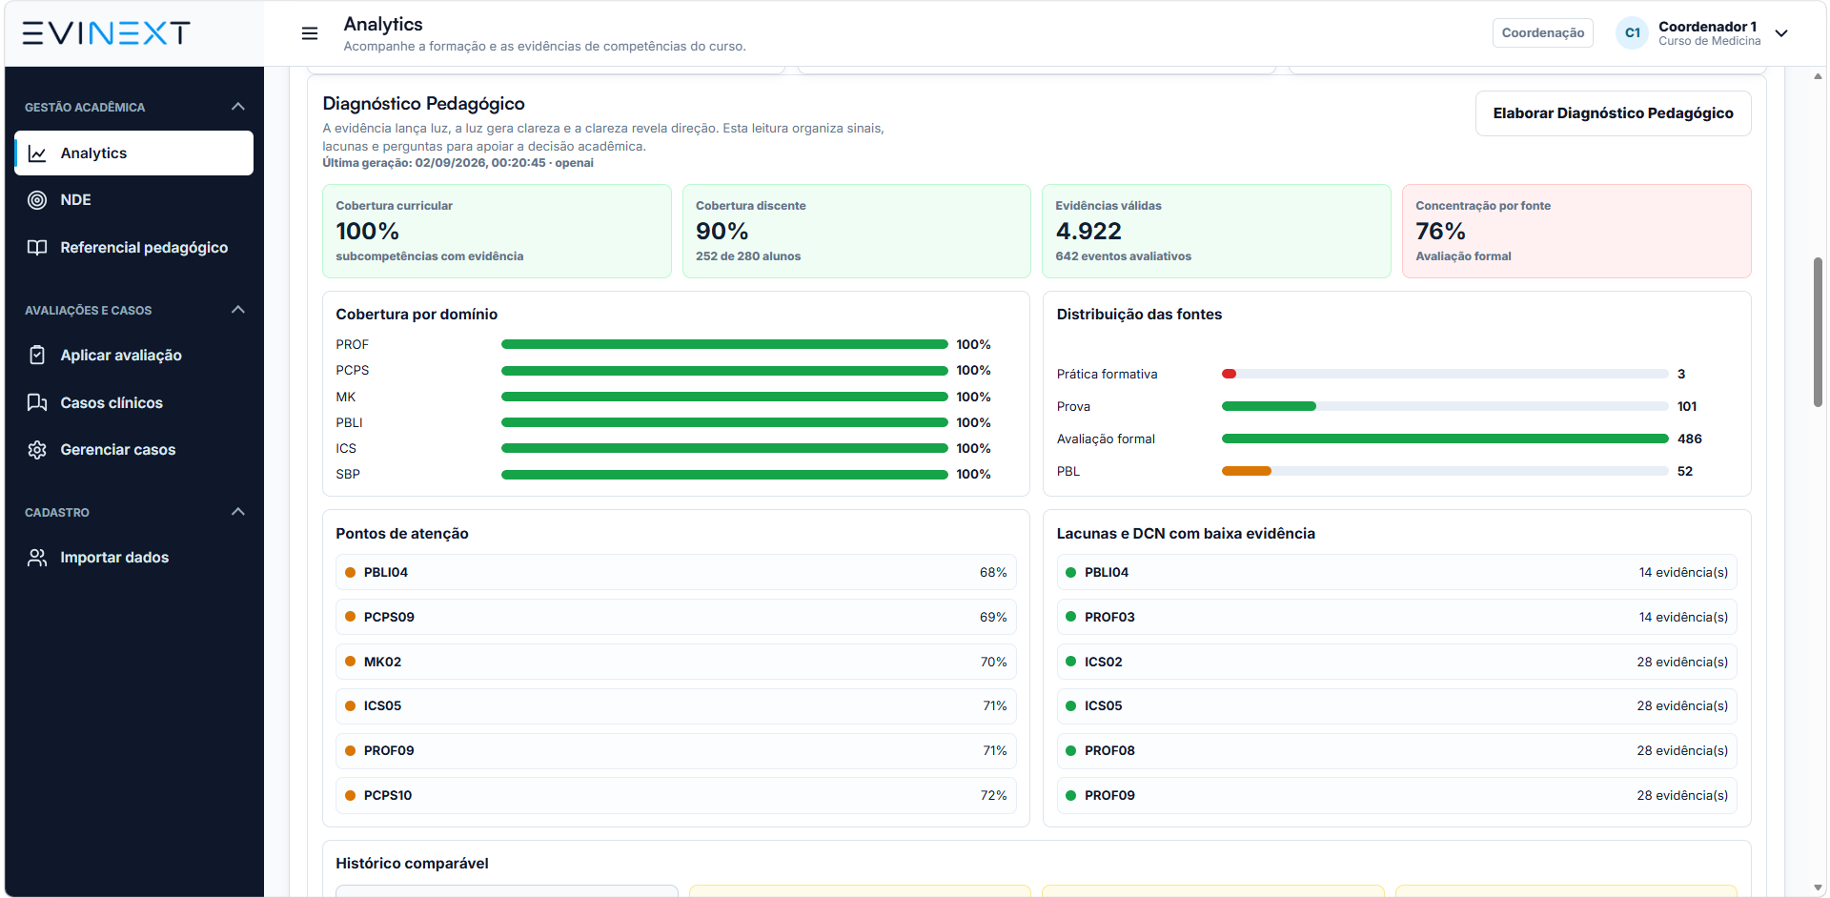Click the scrollbar down arrow

[x=1818, y=888]
